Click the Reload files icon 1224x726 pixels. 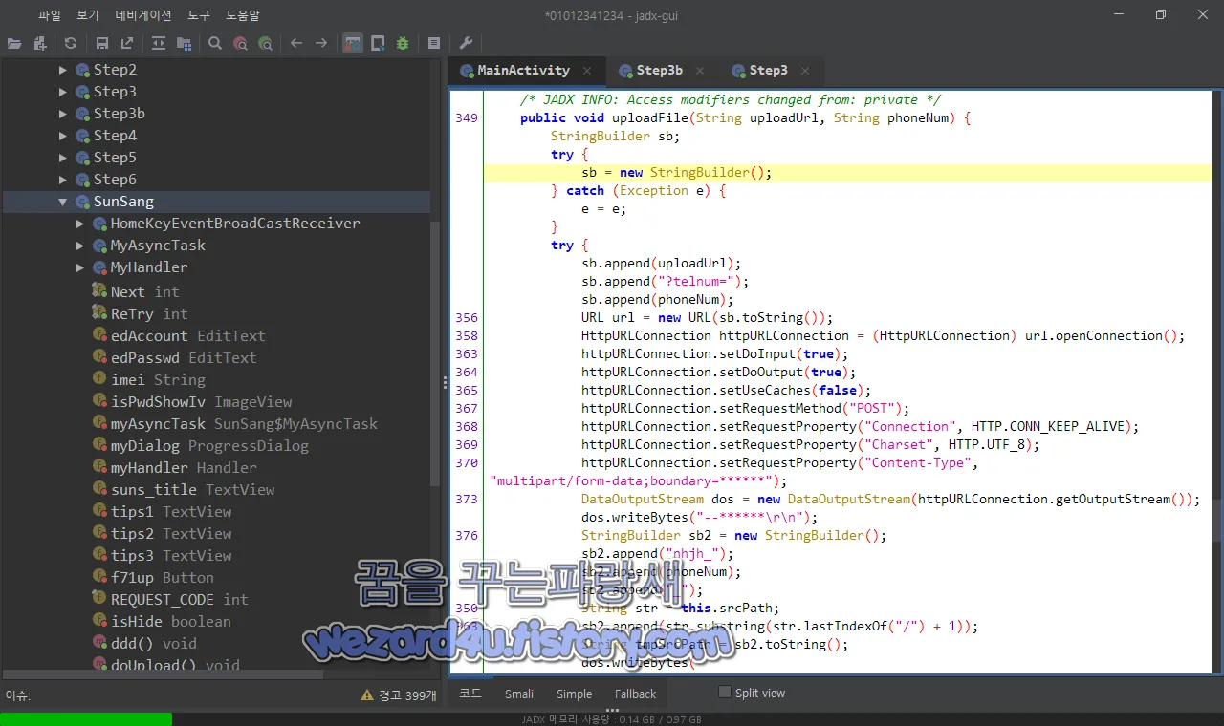click(71, 43)
